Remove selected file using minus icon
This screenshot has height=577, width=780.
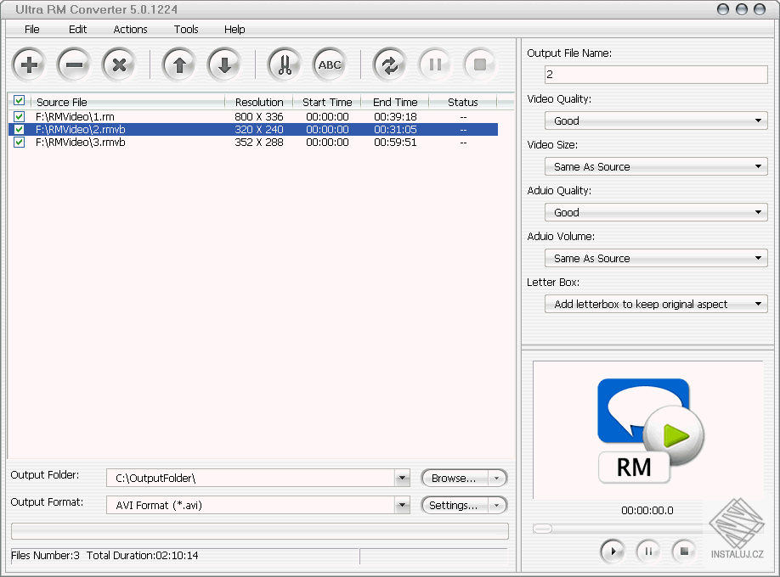[73, 64]
